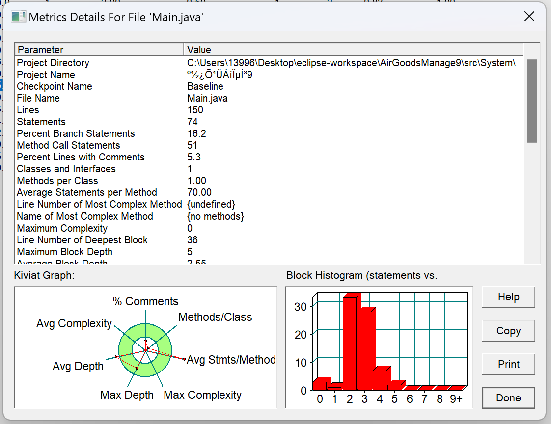Click the Parameter column header
The height and width of the screenshot is (424, 551).
point(99,49)
